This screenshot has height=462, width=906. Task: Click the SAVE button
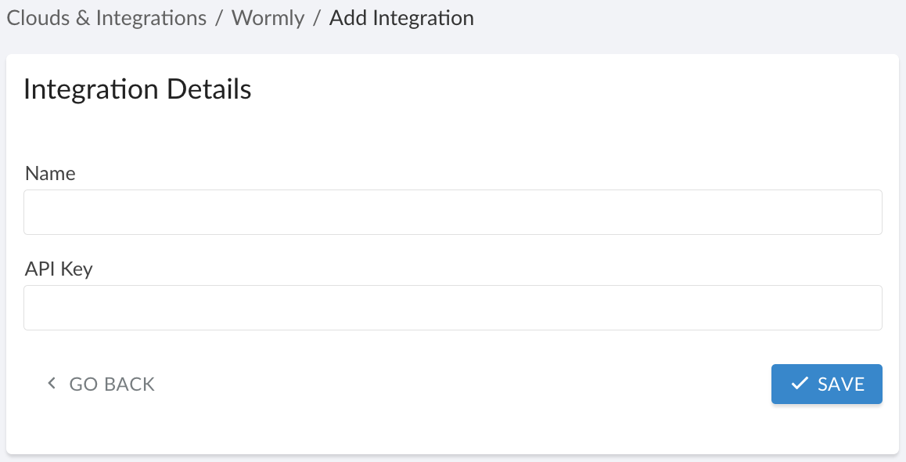coord(826,384)
